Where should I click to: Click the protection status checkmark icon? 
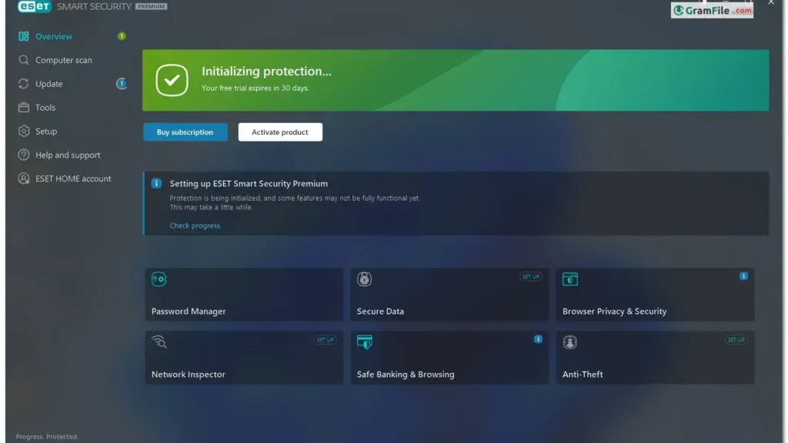[x=172, y=80]
